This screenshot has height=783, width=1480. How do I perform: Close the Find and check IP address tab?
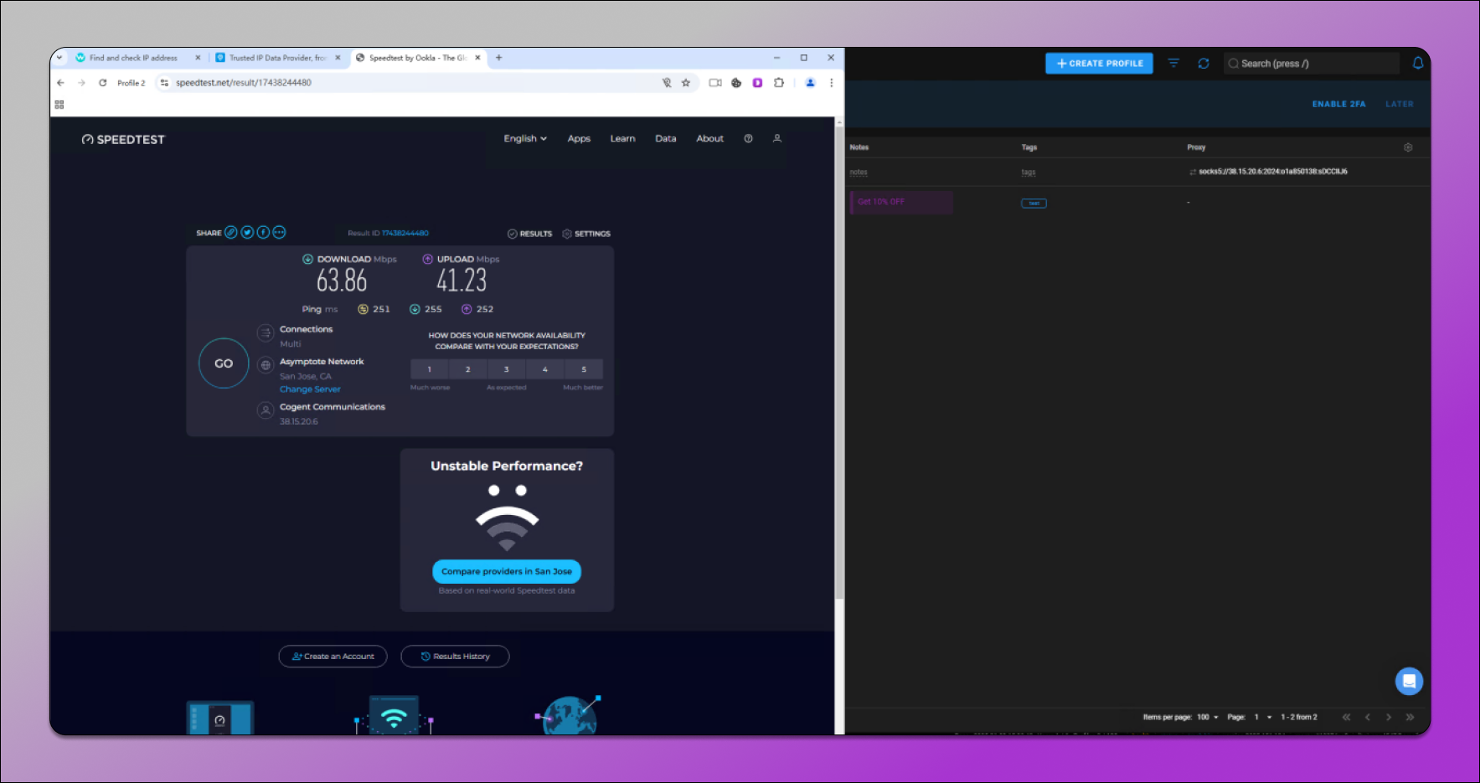pos(198,58)
